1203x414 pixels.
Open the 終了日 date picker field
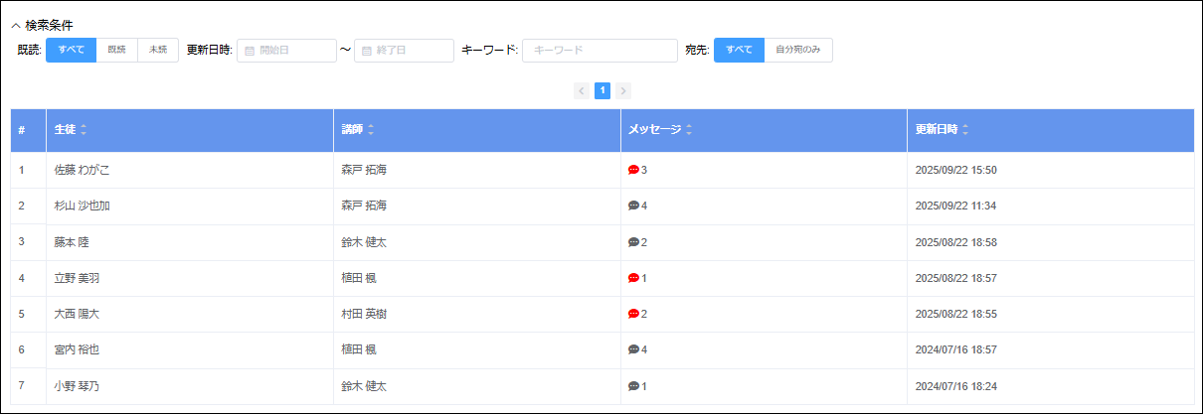tap(404, 50)
